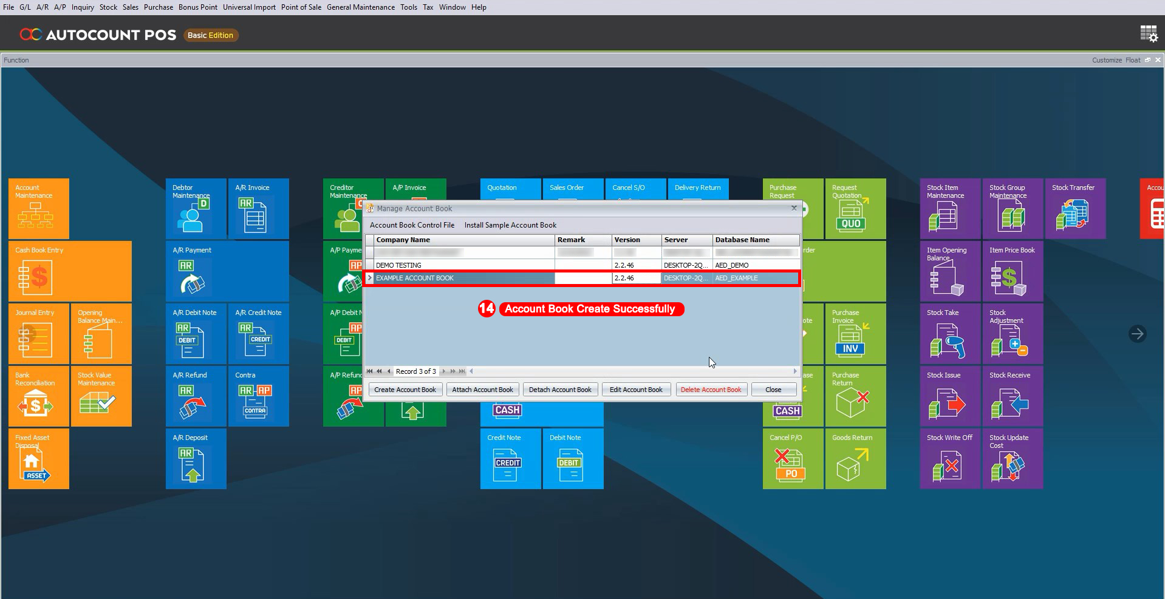Open the Stock Write Off tile
The image size is (1165, 599).
point(951,458)
